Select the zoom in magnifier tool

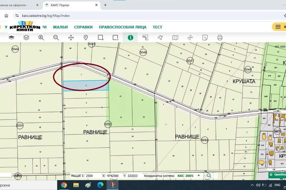[41, 38]
